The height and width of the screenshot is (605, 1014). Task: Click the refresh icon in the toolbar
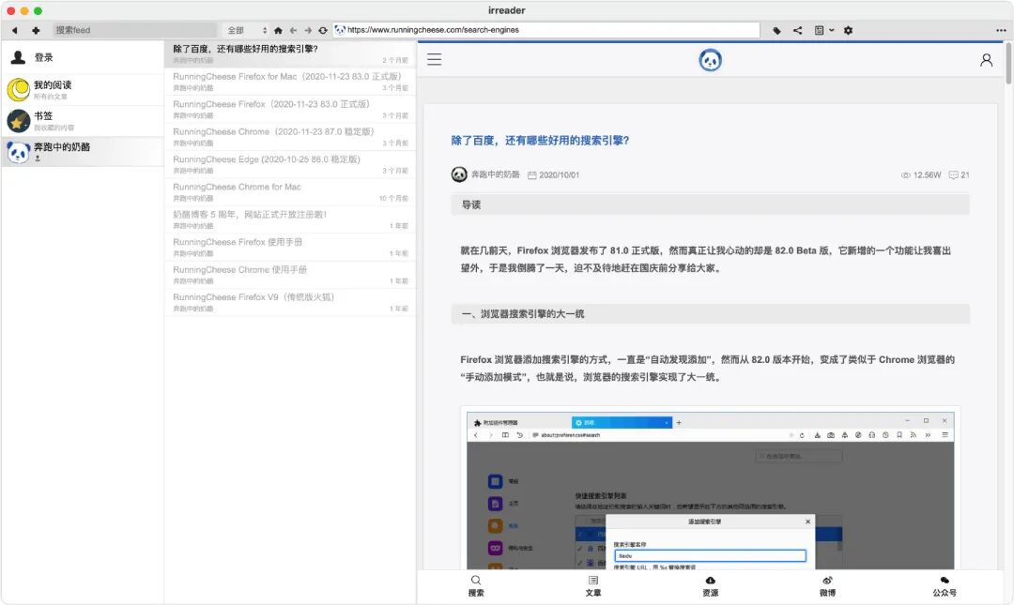point(323,30)
